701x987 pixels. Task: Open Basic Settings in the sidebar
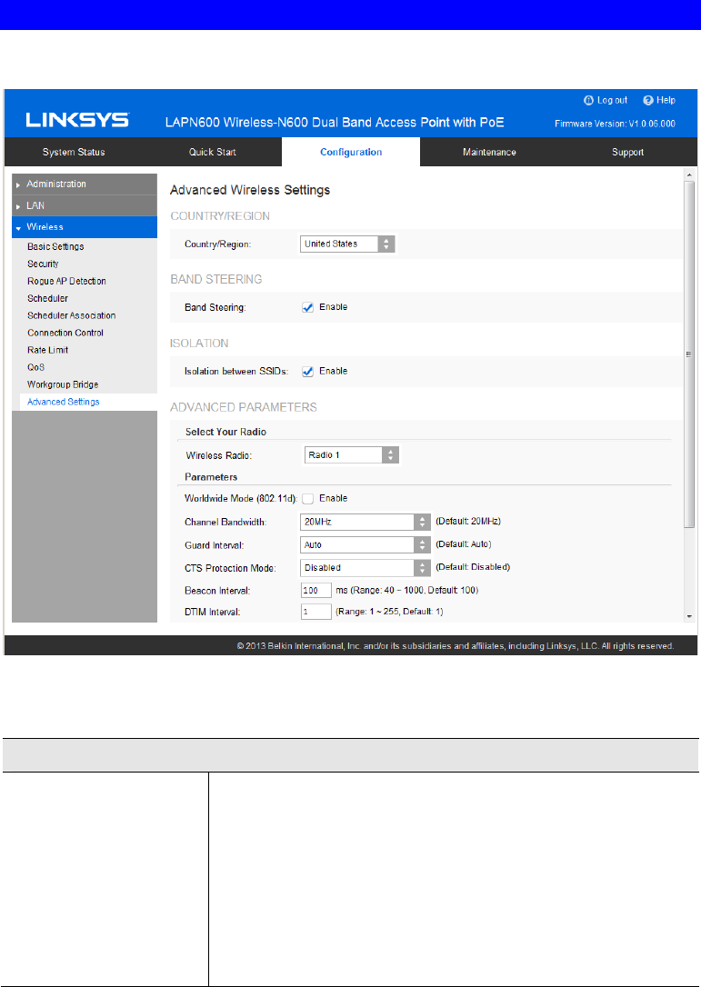coord(55,247)
